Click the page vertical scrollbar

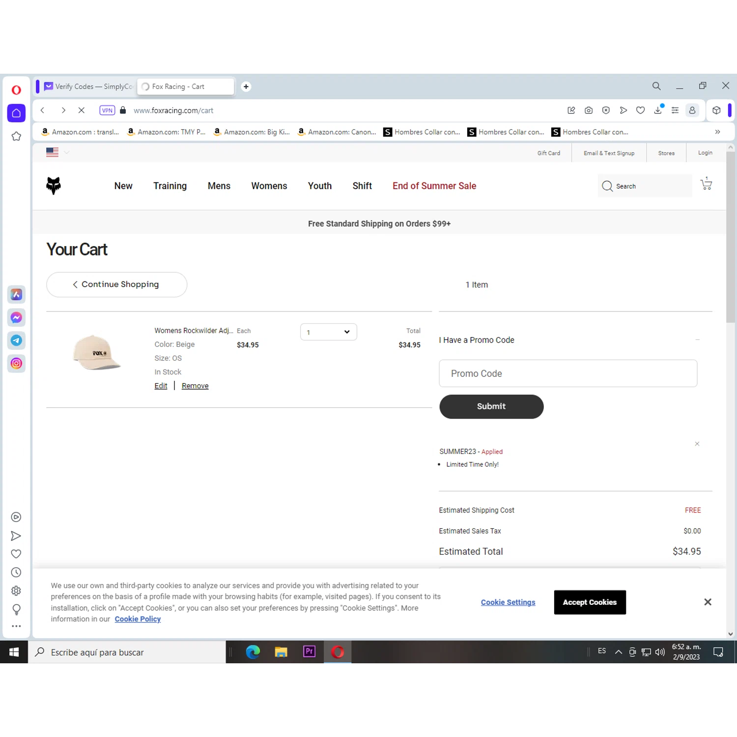click(731, 237)
